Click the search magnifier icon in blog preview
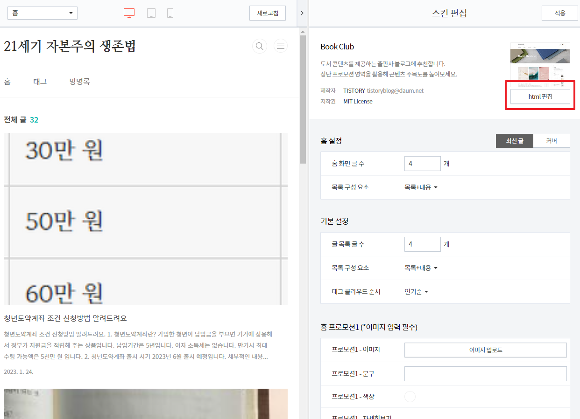Image resolution: width=580 pixels, height=419 pixels. pos(260,46)
